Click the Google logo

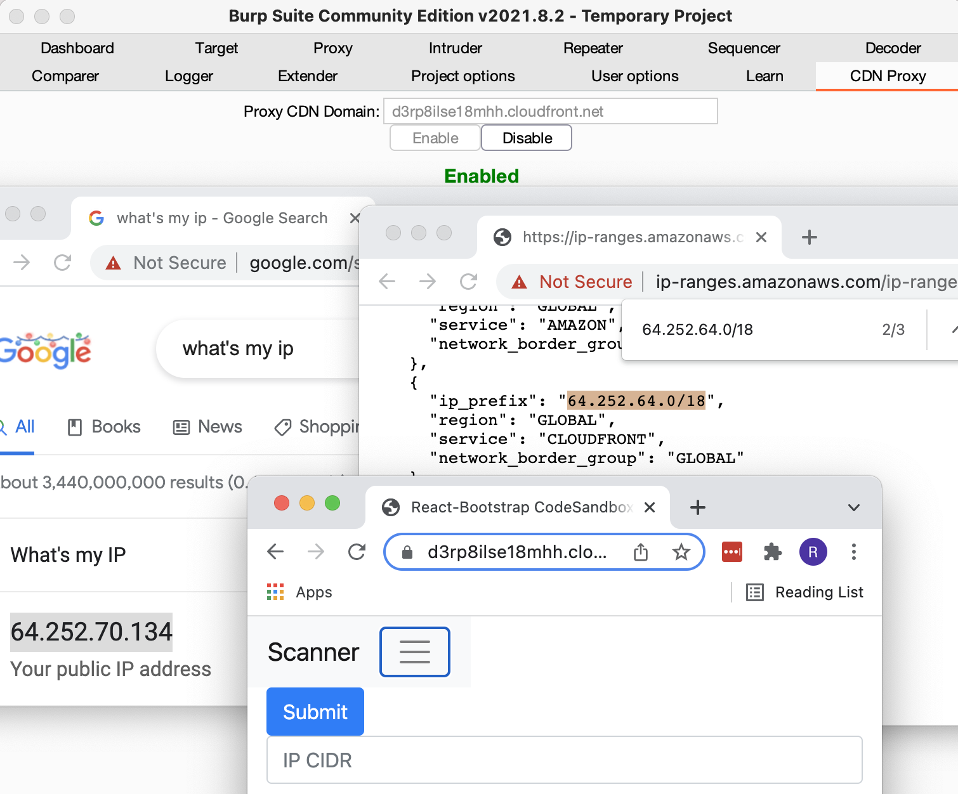(x=46, y=350)
